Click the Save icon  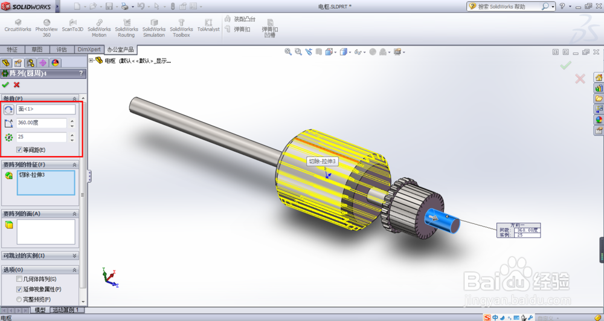109,6
